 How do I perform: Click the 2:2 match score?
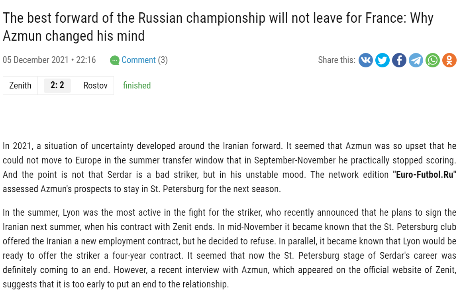(x=57, y=86)
